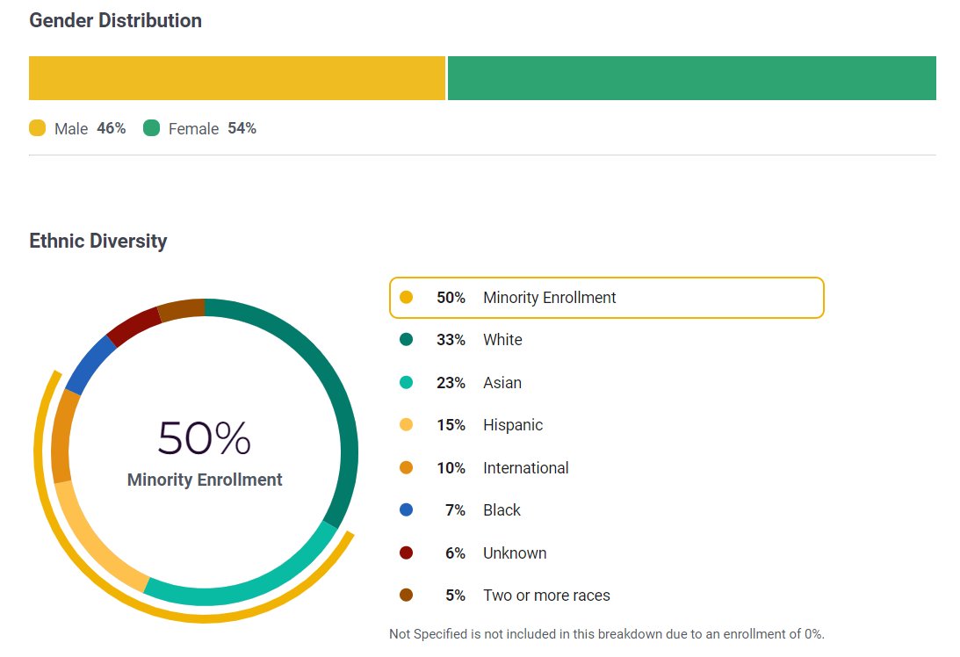Click the International legend row
The width and height of the screenshot is (960, 657).
pos(525,468)
